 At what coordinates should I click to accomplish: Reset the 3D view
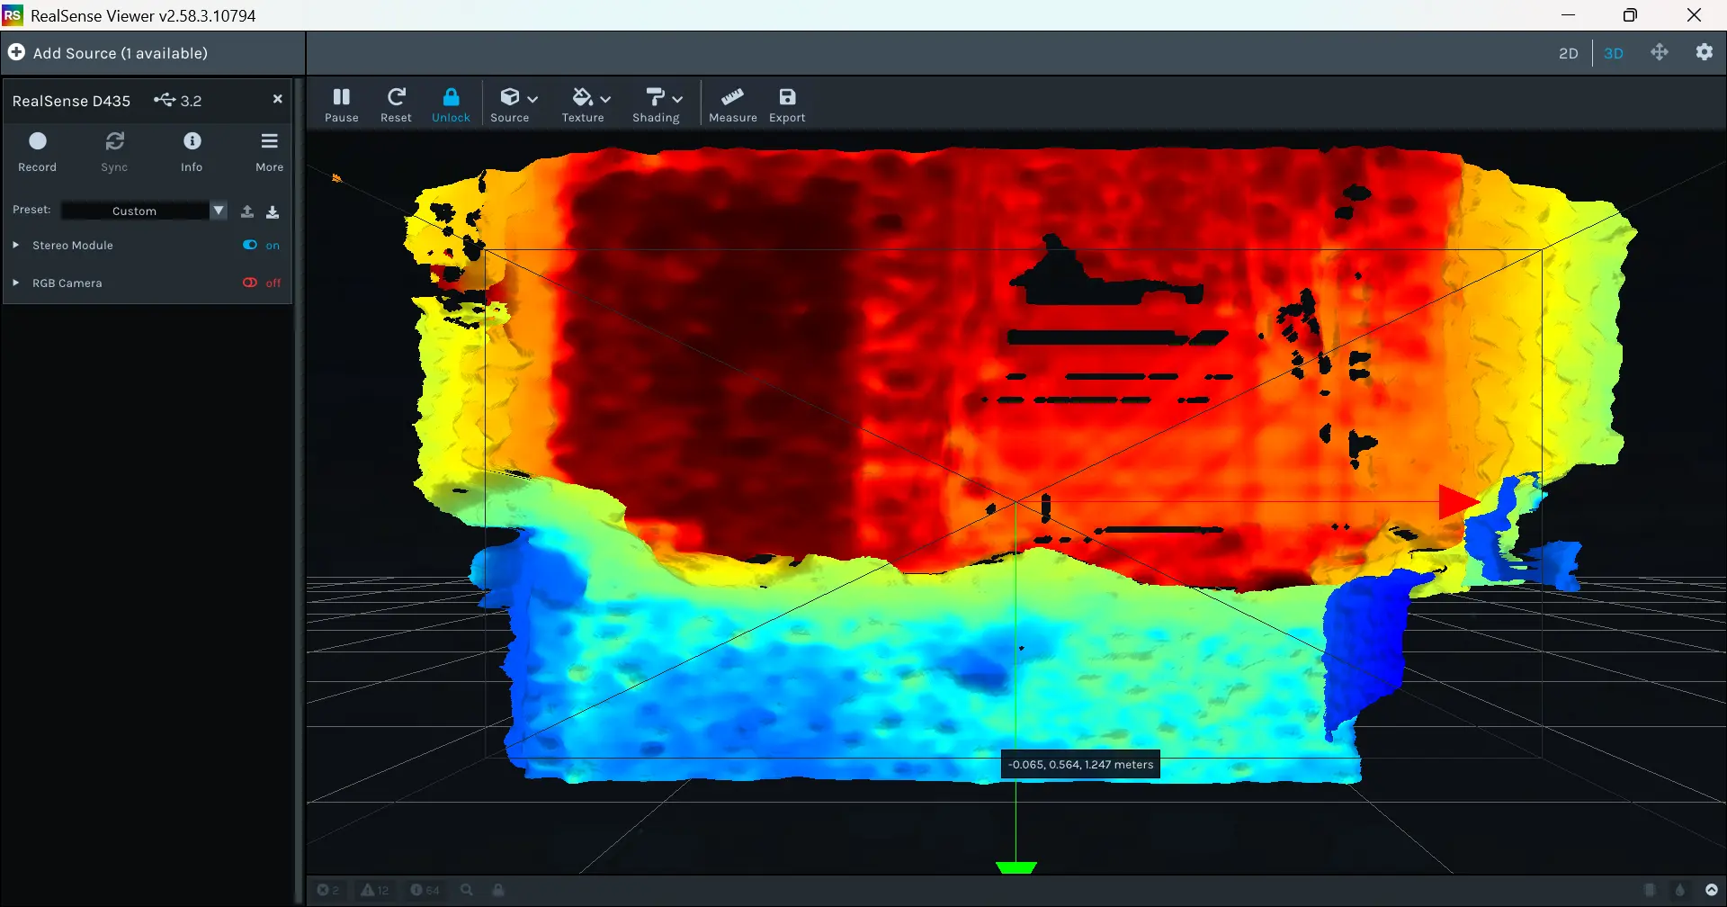point(396,104)
